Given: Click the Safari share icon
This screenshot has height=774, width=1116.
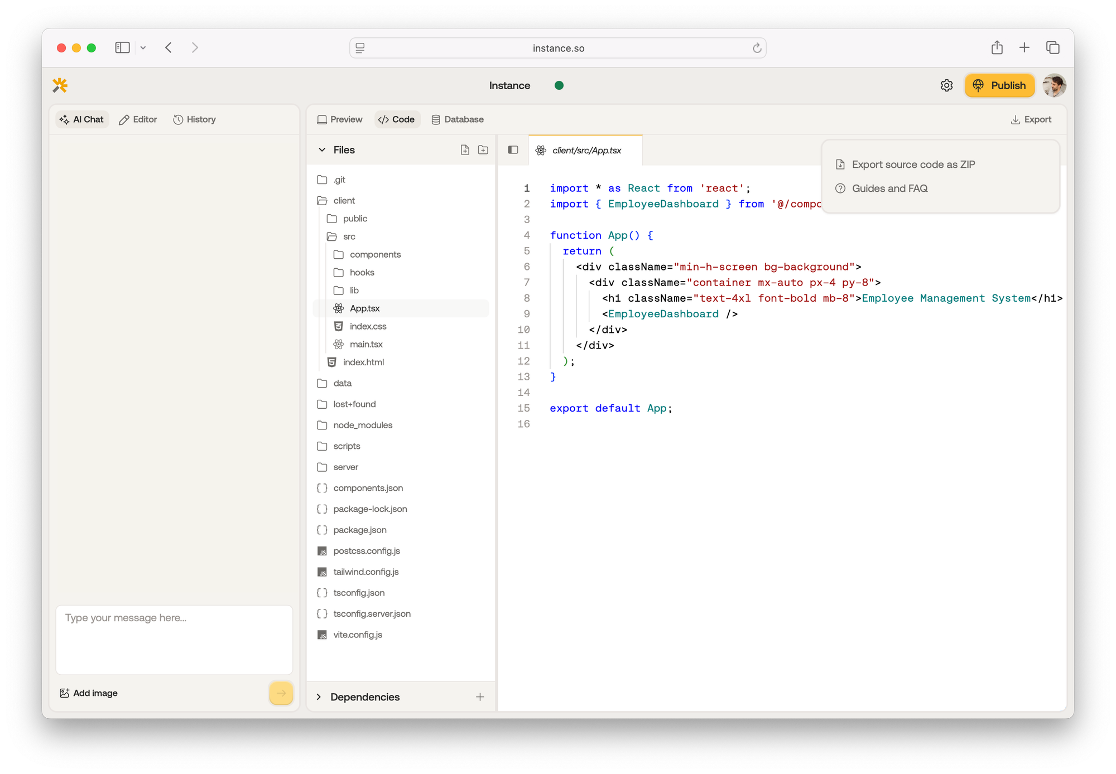Looking at the screenshot, I should pos(997,48).
